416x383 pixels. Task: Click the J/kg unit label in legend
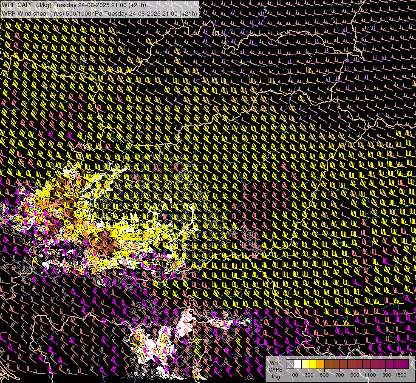(x=275, y=376)
